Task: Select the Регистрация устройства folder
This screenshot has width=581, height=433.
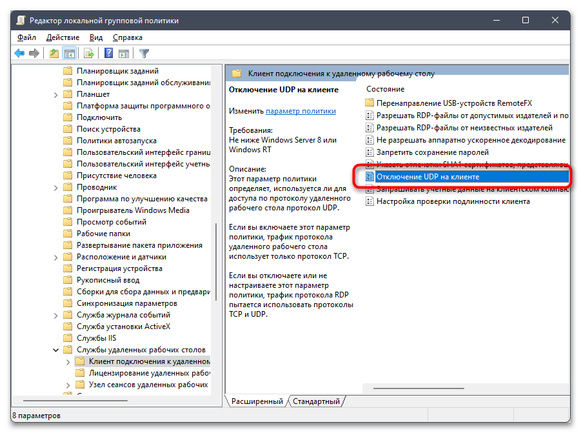Action: (x=119, y=268)
